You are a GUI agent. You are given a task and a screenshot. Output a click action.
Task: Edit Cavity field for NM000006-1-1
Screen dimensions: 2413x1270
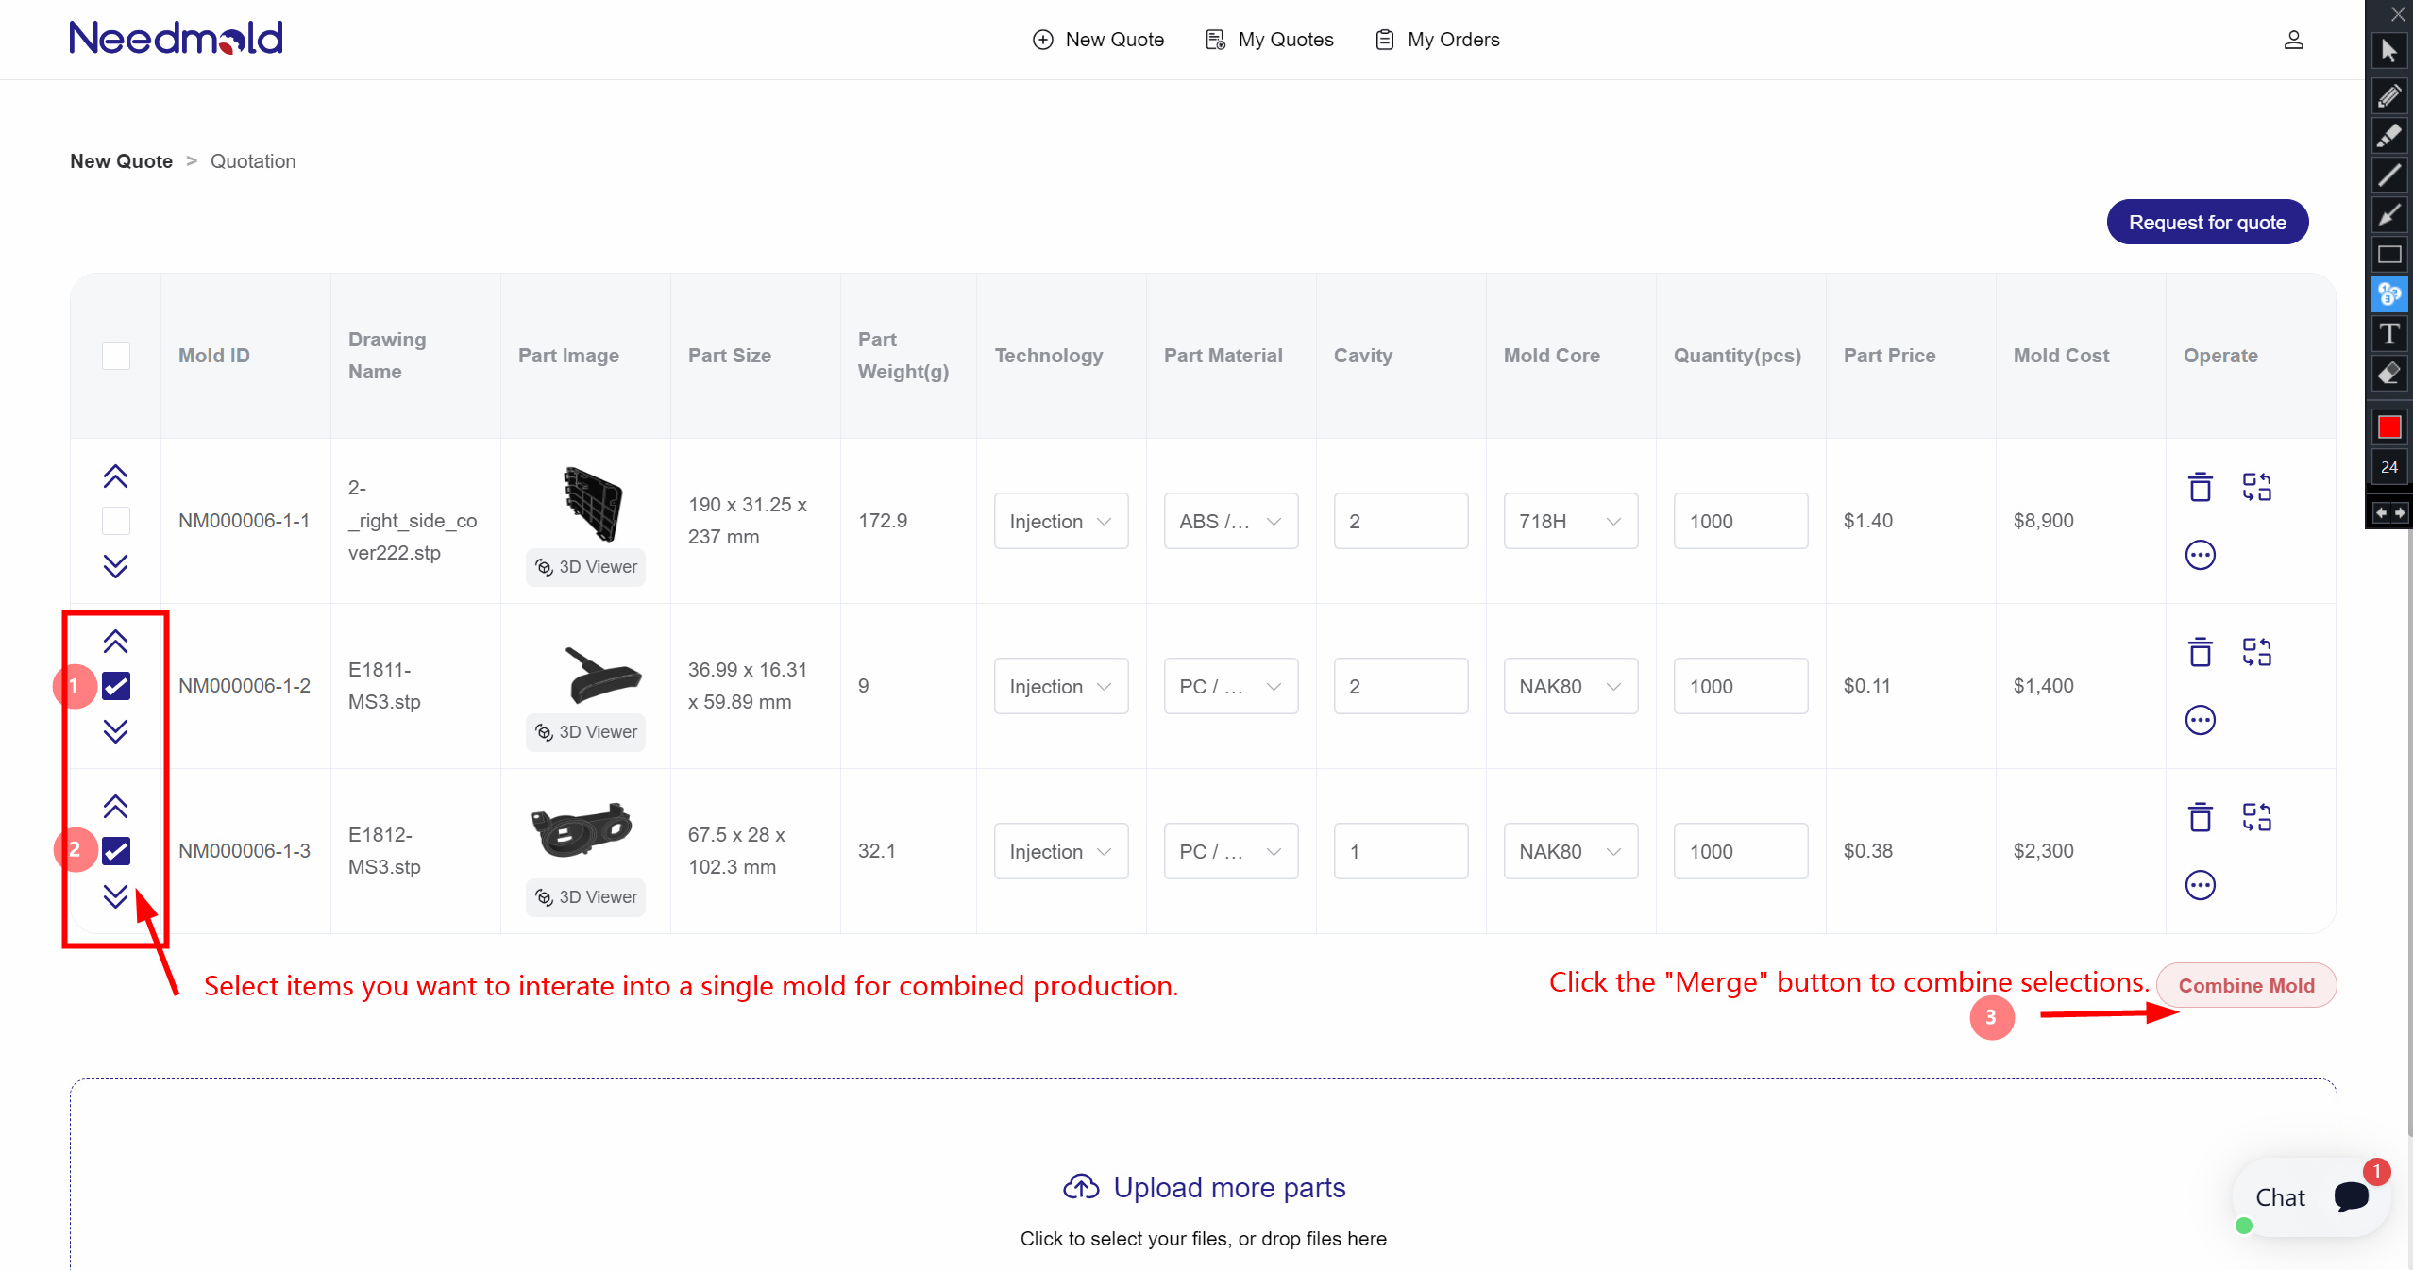pyautogui.click(x=1401, y=521)
